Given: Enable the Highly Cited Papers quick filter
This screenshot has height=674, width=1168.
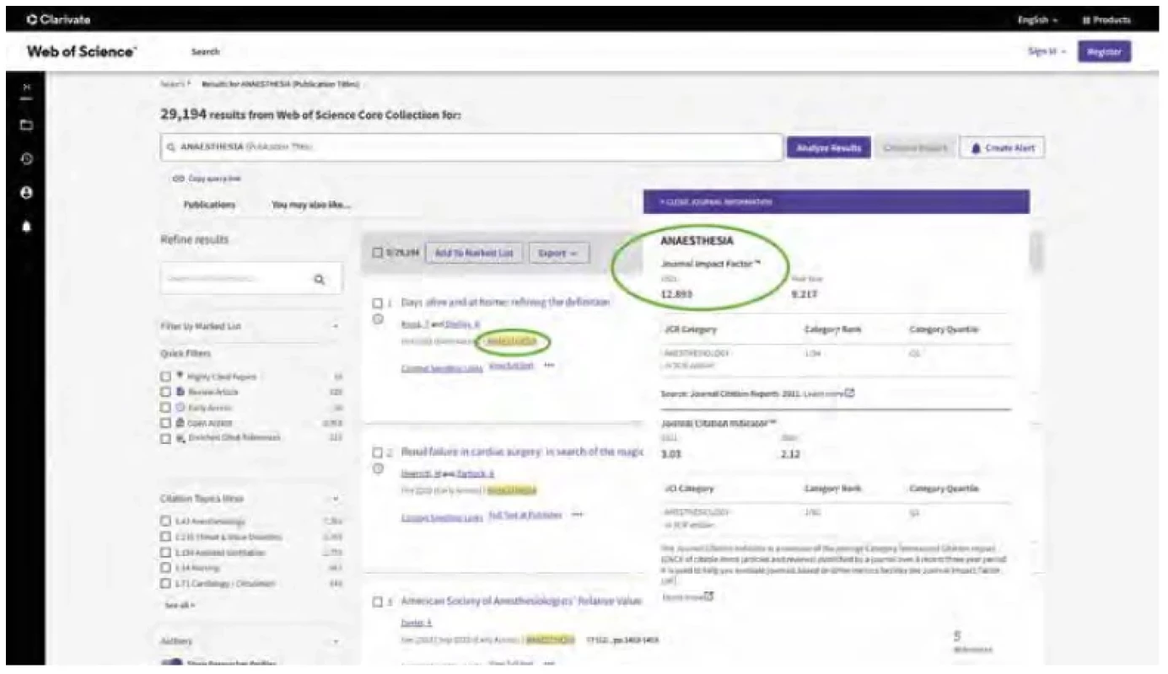Looking at the screenshot, I should (166, 377).
